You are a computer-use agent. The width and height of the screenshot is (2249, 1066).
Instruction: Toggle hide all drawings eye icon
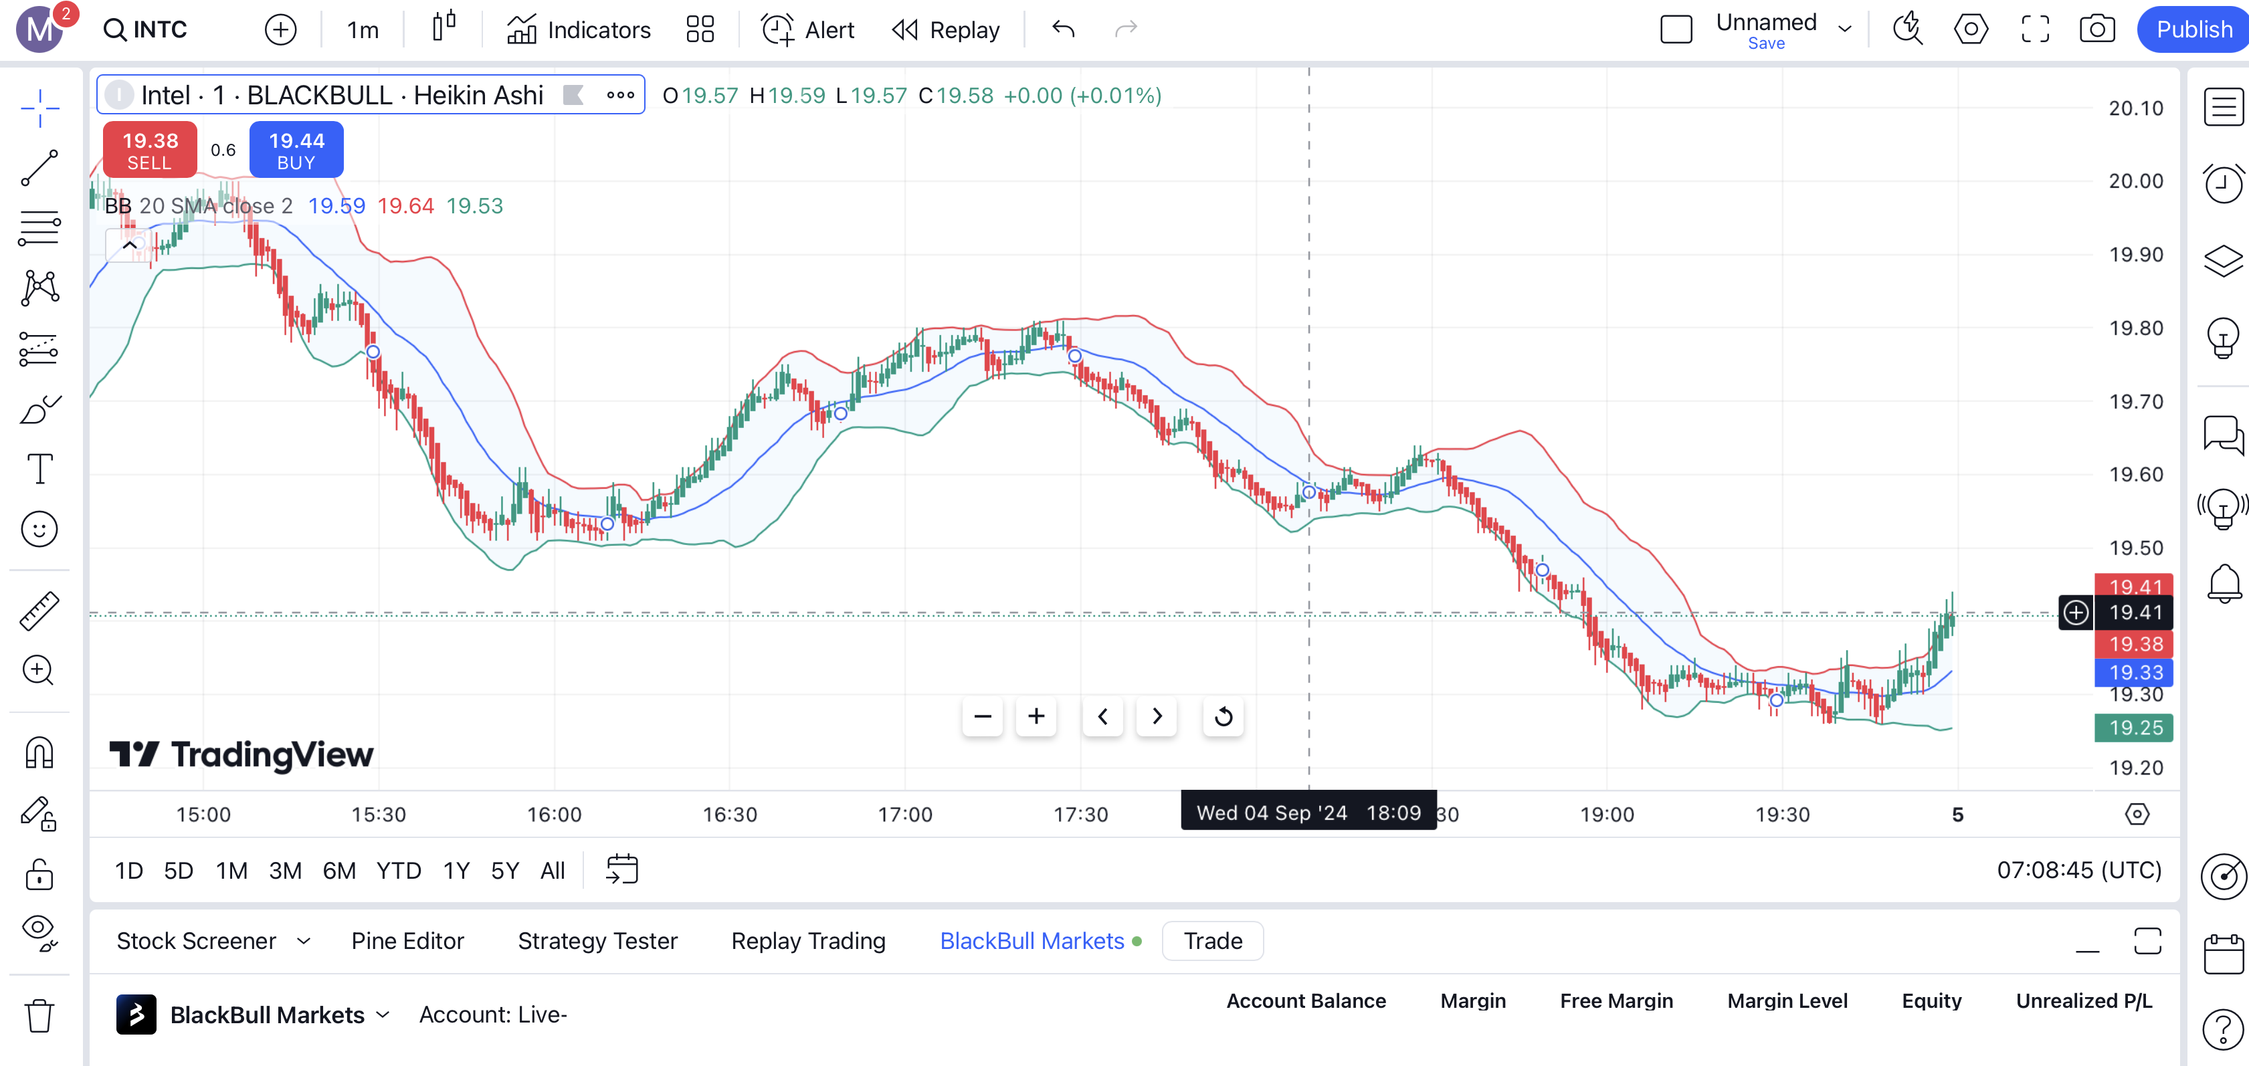coord(39,932)
